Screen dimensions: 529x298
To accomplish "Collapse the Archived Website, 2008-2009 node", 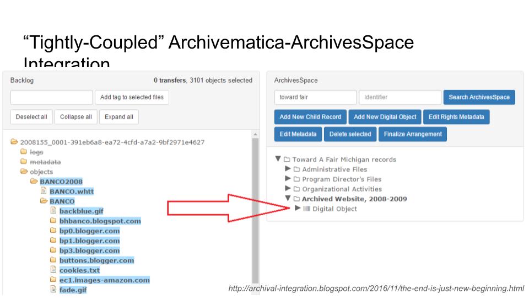I will pyautogui.click(x=288, y=198).
